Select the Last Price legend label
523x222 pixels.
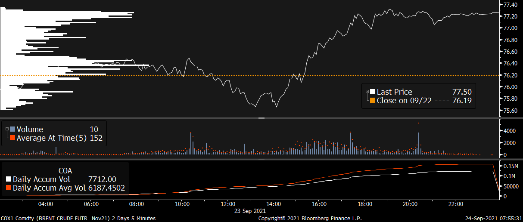pyautogui.click(x=394, y=92)
